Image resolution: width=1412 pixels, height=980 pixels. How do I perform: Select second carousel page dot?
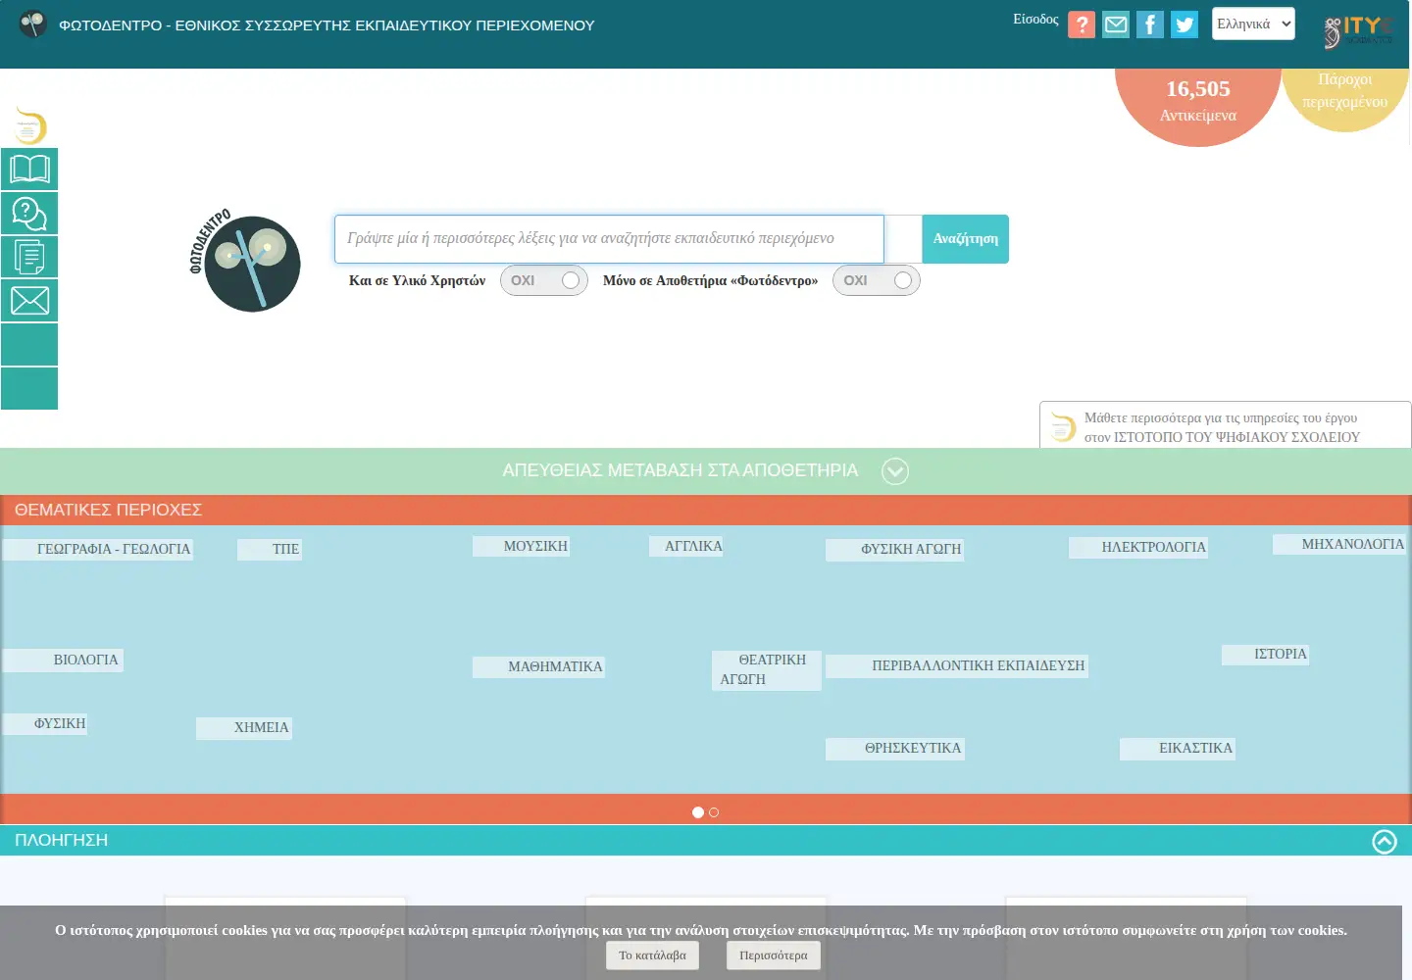[714, 812]
